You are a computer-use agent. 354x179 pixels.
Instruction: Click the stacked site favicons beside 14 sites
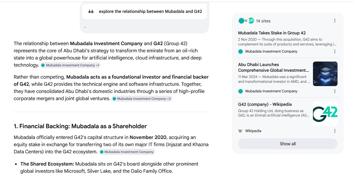tap(246, 21)
